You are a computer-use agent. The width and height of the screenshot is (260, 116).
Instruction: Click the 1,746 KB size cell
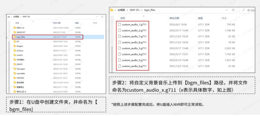pyautogui.click(x=230, y=30)
